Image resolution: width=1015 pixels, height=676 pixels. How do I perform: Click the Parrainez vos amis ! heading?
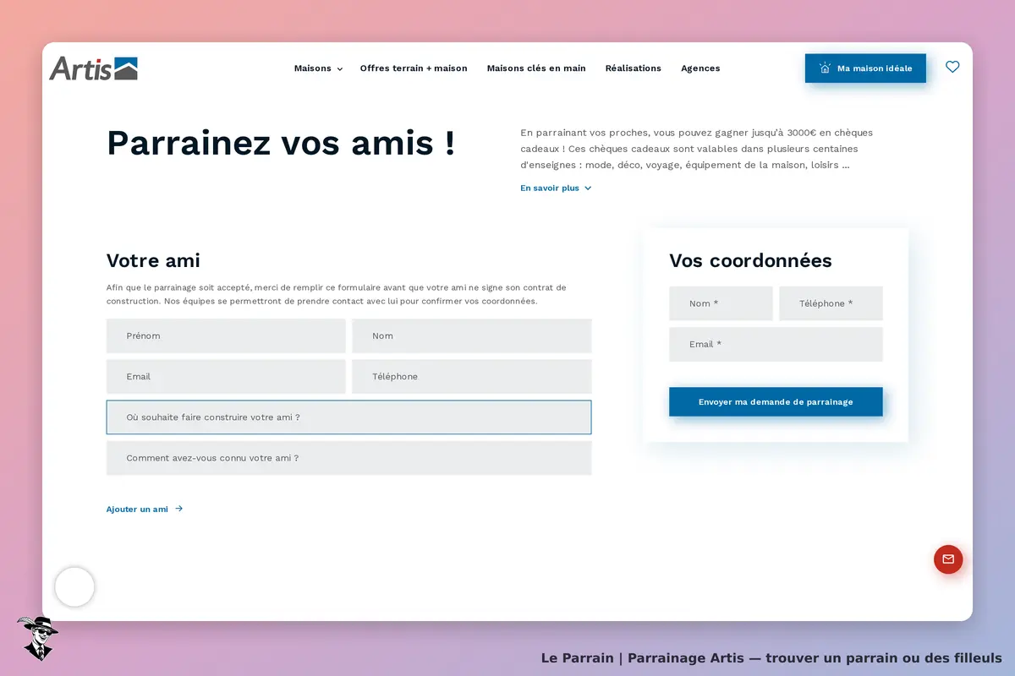click(x=281, y=142)
